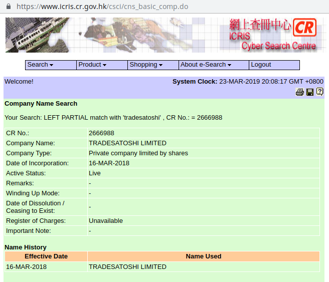Viewport: 329px width, 282px height.
Task: Click the CR logo in the banner
Action: pos(304,28)
